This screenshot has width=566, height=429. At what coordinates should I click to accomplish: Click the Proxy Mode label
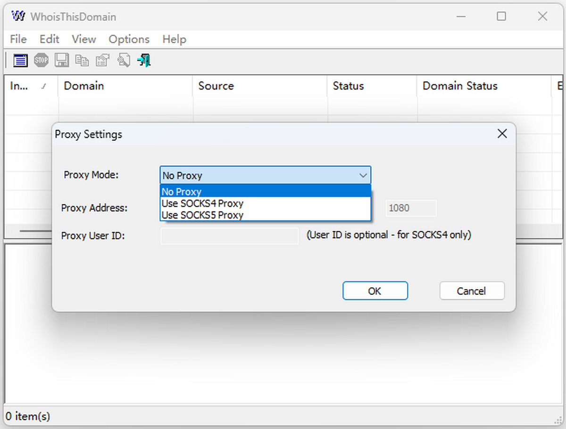coord(91,175)
